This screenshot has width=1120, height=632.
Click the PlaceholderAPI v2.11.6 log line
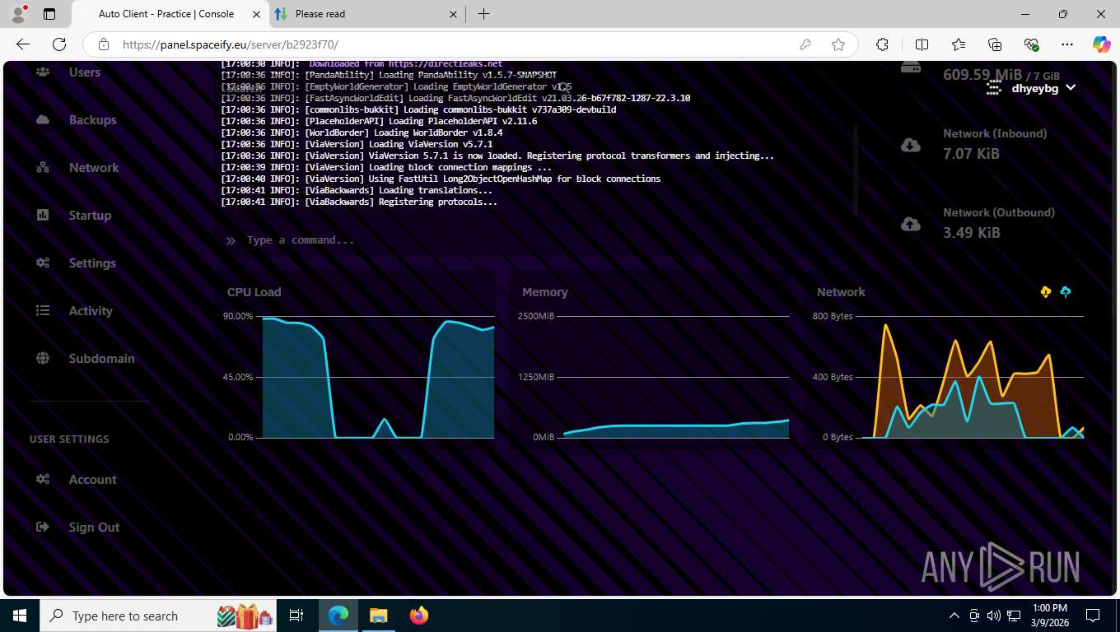pos(379,121)
